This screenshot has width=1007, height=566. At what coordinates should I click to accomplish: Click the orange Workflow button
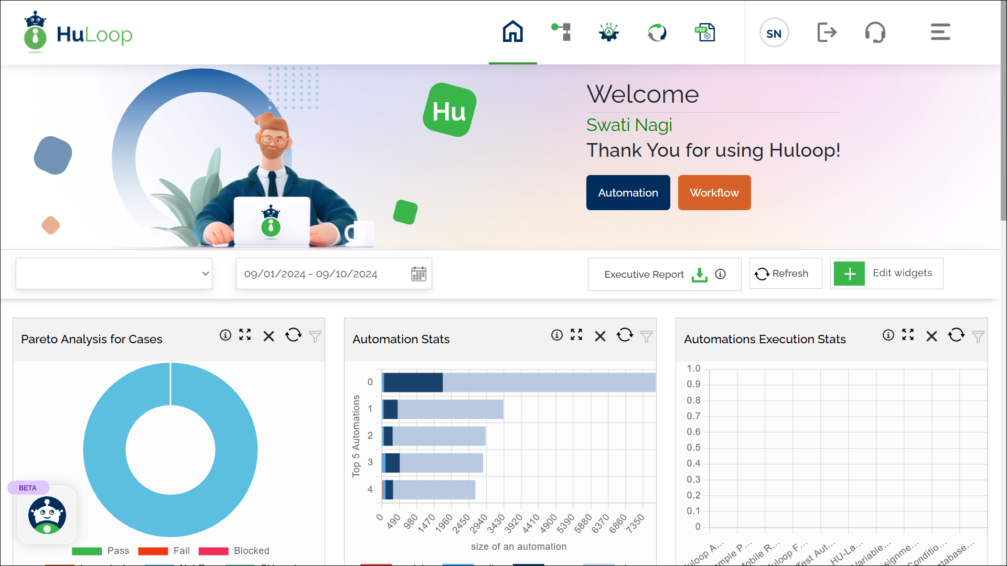point(714,192)
